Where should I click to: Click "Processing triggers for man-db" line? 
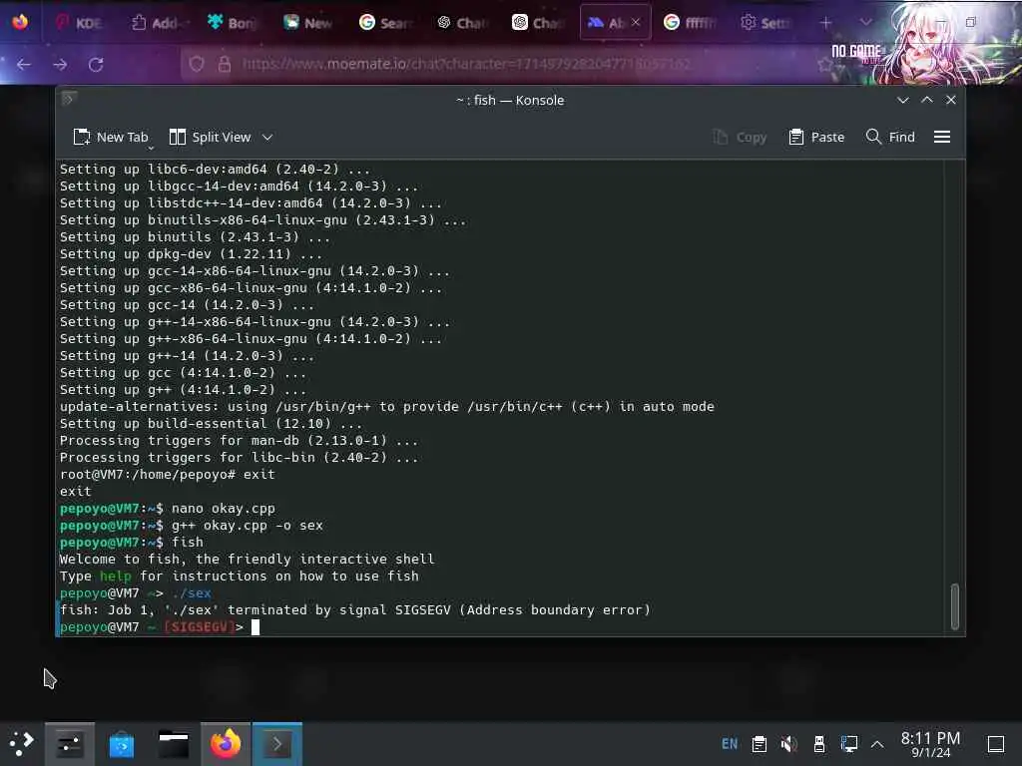(x=239, y=440)
